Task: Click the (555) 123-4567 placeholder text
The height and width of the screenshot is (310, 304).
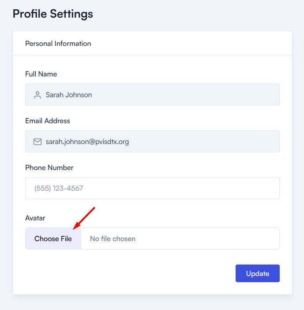Action: click(x=59, y=189)
